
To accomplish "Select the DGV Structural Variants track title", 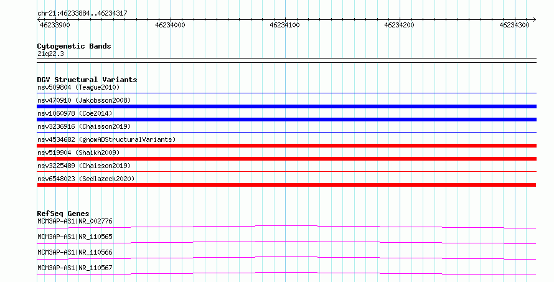I will coord(87,80).
